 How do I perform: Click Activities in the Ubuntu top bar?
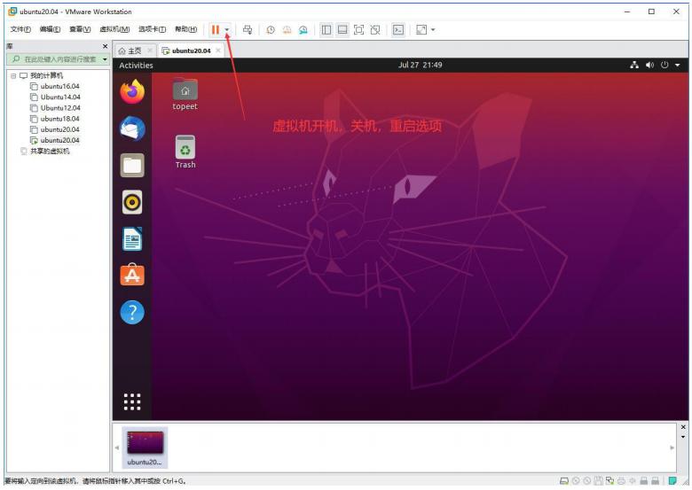click(x=136, y=66)
